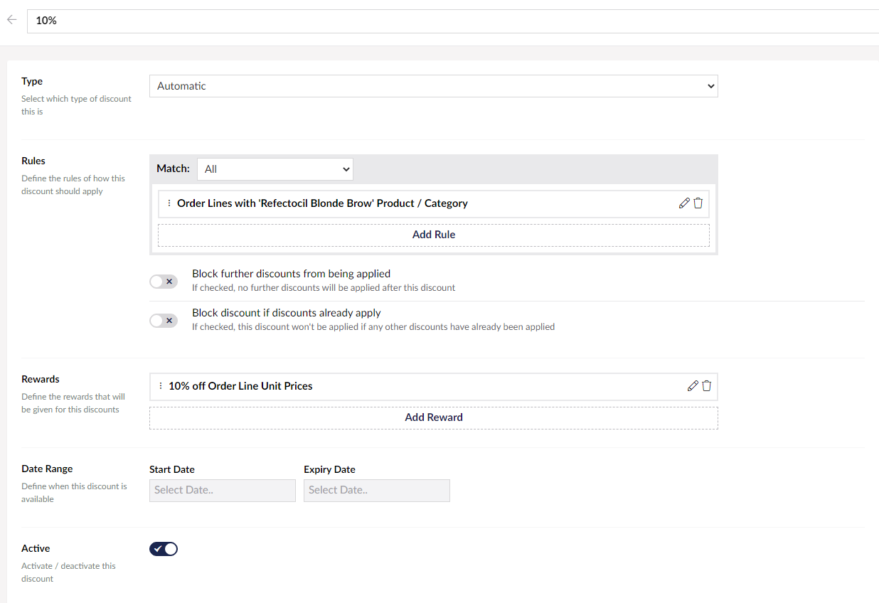This screenshot has height=603, width=879.
Task: Delete the Refectocil Blonde Brow rule
Action: tap(698, 203)
